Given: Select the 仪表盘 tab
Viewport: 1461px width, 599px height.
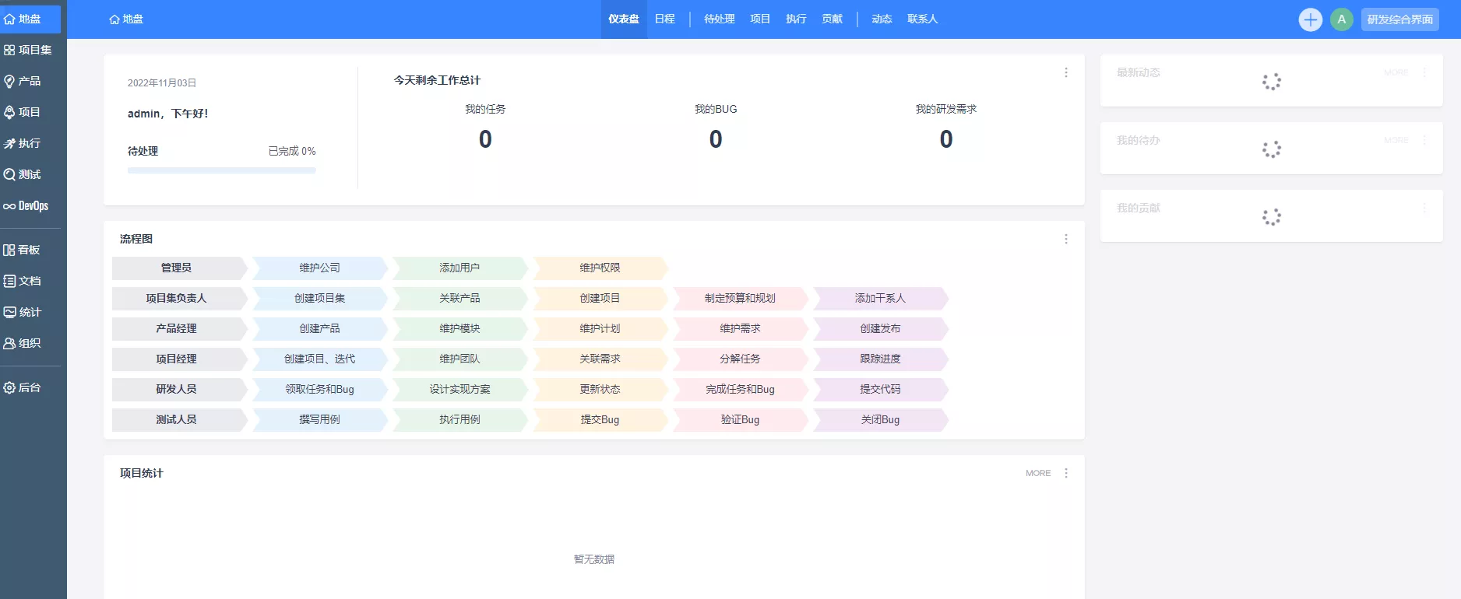Looking at the screenshot, I should pos(624,19).
